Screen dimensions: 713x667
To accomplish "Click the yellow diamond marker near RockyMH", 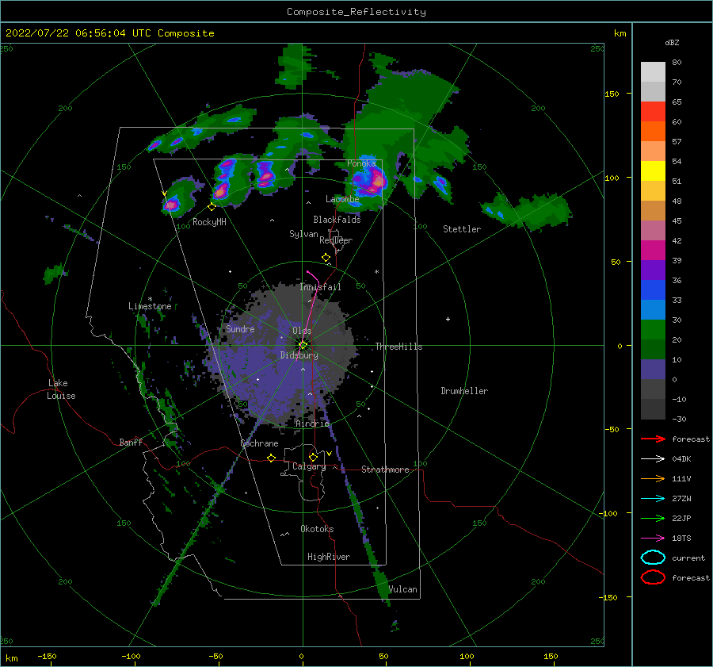I will tap(212, 207).
